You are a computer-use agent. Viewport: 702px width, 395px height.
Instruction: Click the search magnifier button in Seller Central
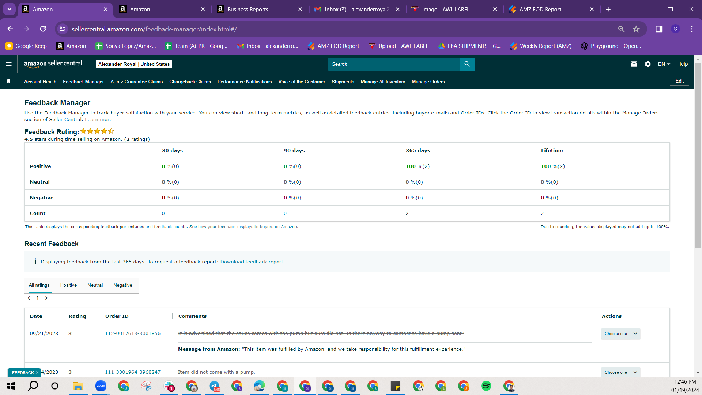point(467,64)
